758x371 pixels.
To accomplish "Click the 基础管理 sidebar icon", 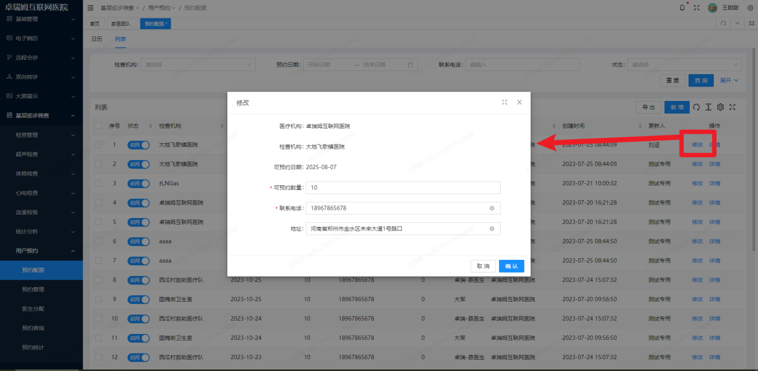I will click(x=9, y=19).
